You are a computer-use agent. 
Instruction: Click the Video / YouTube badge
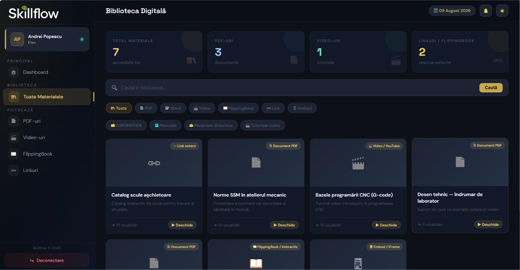[x=384, y=146]
